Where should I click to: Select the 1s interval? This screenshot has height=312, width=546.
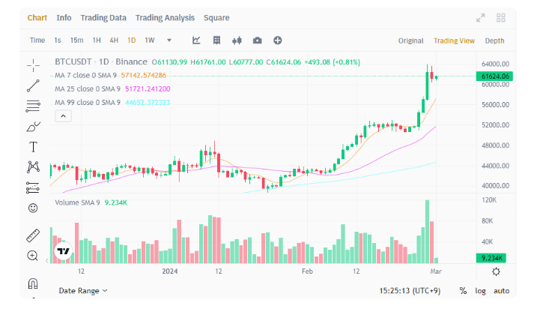(58, 40)
